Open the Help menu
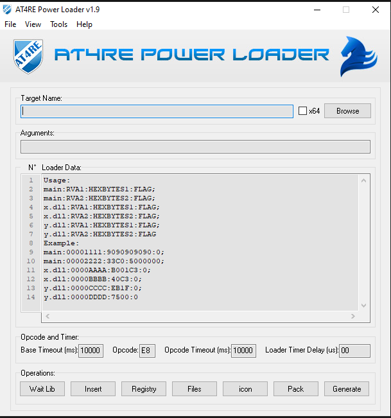Screen dimensions: 391x418 click(84, 24)
